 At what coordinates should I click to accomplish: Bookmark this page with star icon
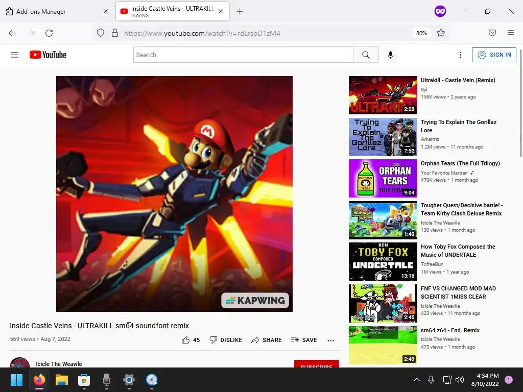(441, 33)
